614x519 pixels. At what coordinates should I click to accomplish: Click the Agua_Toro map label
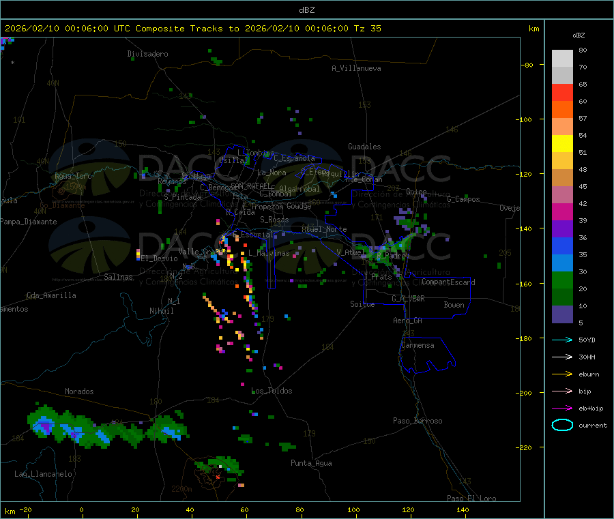click(73, 176)
